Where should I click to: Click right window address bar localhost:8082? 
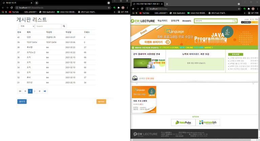(x=193, y=9)
